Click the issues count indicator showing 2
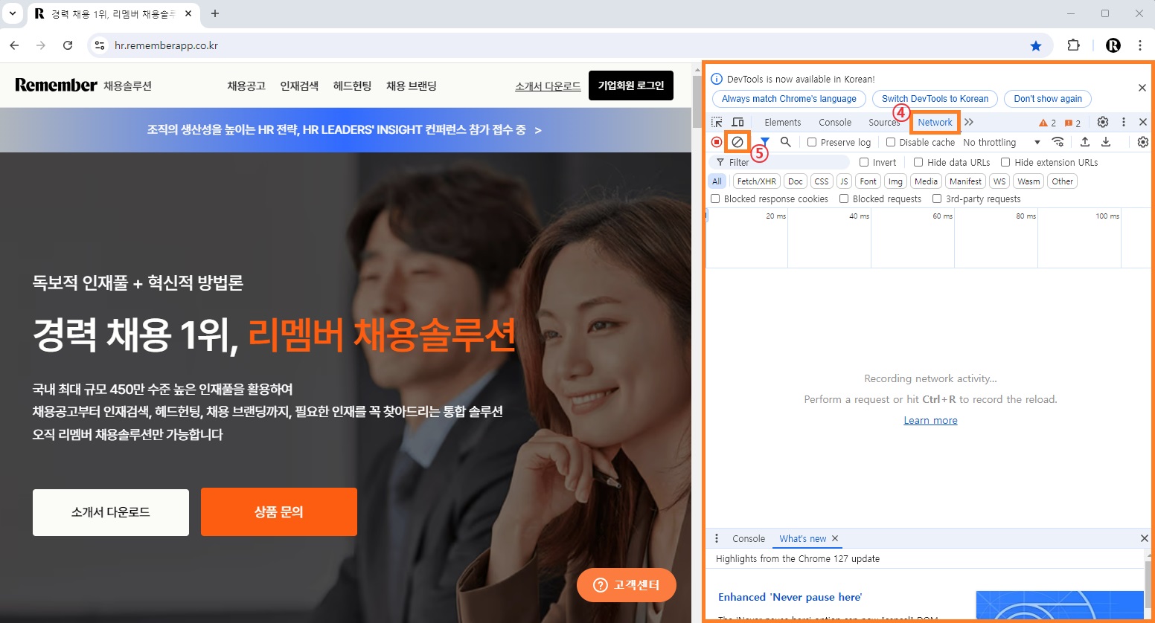 [1072, 123]
